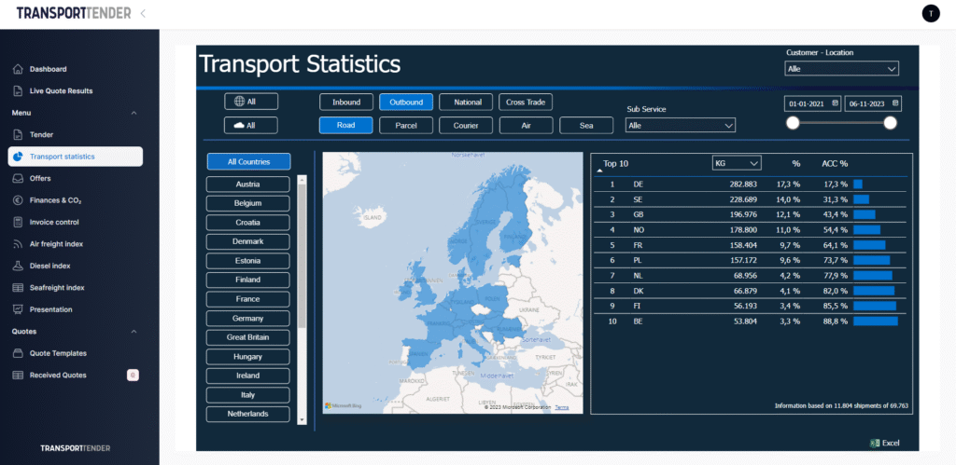Click the user avatar icon top right
Image resolution: width=956 pixels, height=465 pixels.
point(931,13)
